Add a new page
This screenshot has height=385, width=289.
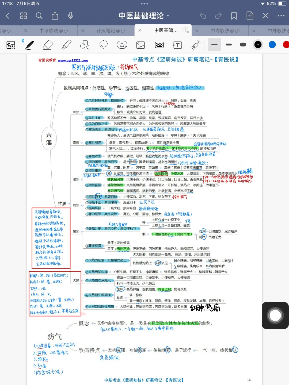pyautogui.click(x=250, y=16)
